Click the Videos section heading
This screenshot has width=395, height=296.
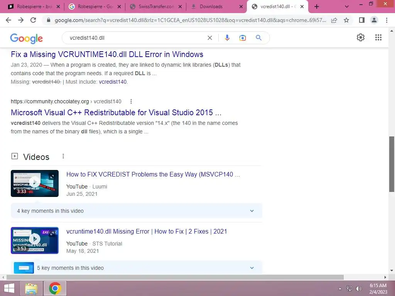coord(36,157)
